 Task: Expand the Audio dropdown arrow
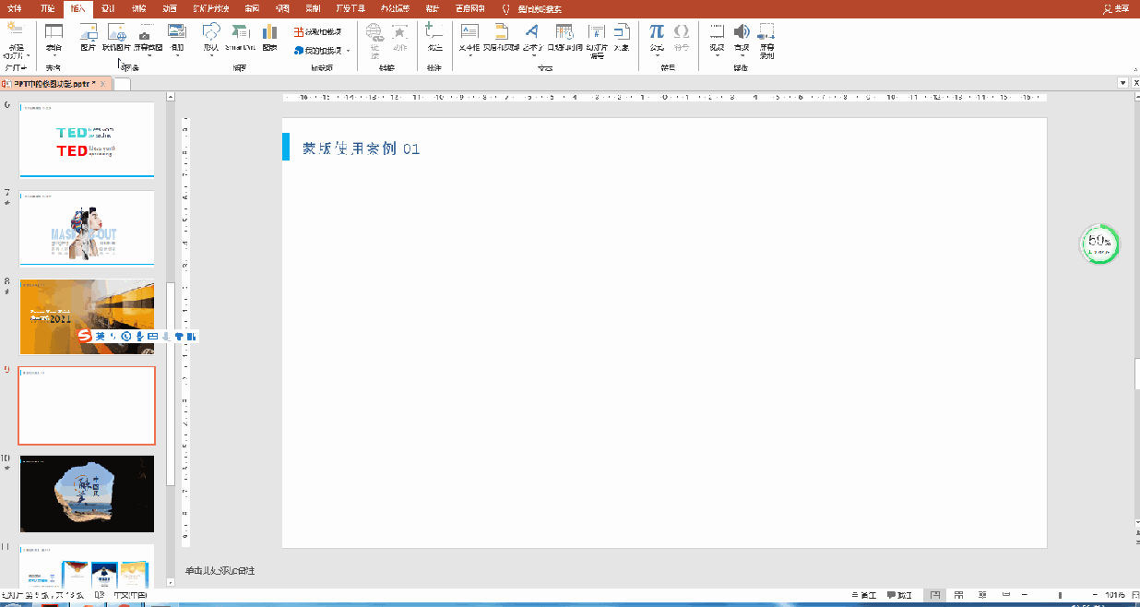742,54
